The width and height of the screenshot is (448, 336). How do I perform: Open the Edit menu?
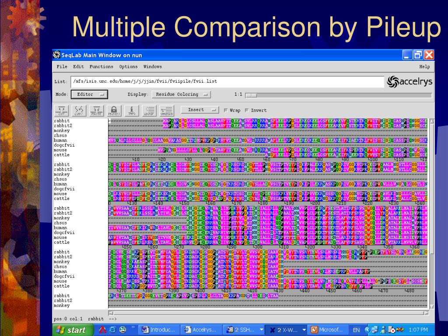click(78, 66)
